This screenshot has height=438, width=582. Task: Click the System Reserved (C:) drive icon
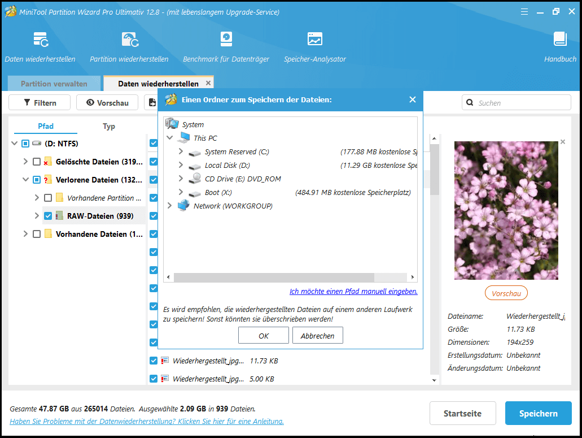195,153
